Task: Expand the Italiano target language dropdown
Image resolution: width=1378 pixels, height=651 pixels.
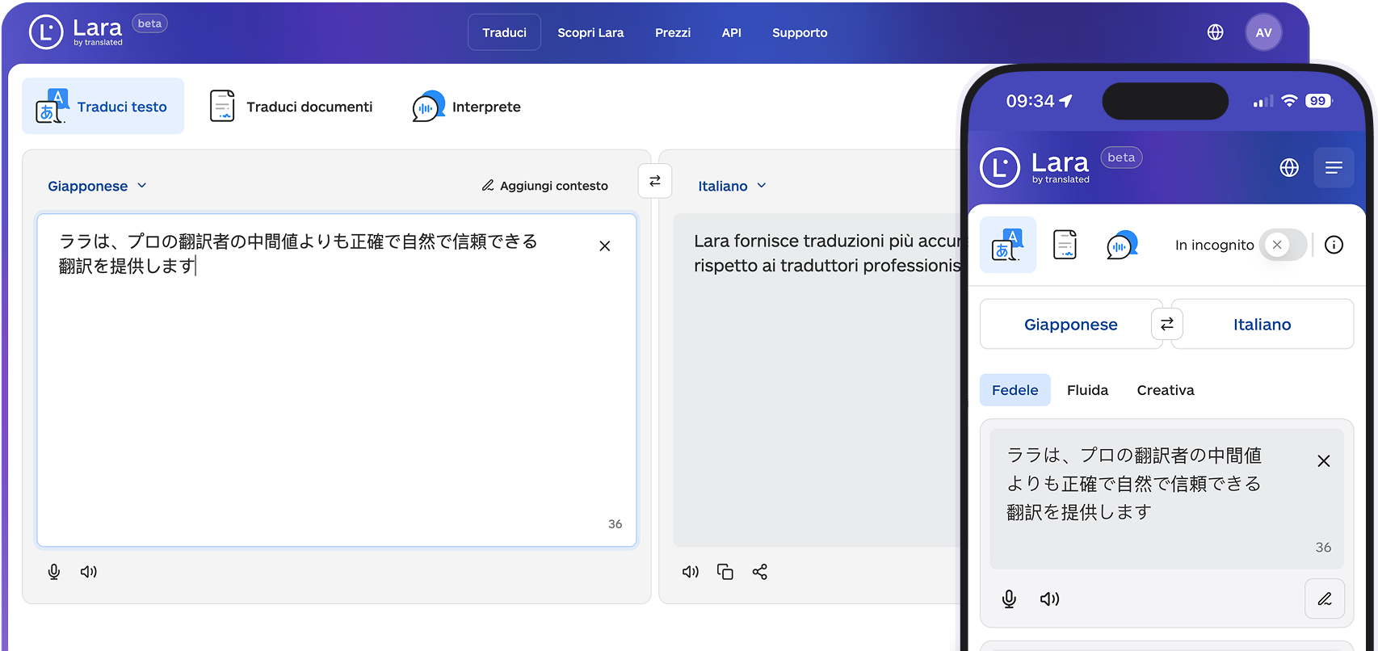Action: [732, 186]
